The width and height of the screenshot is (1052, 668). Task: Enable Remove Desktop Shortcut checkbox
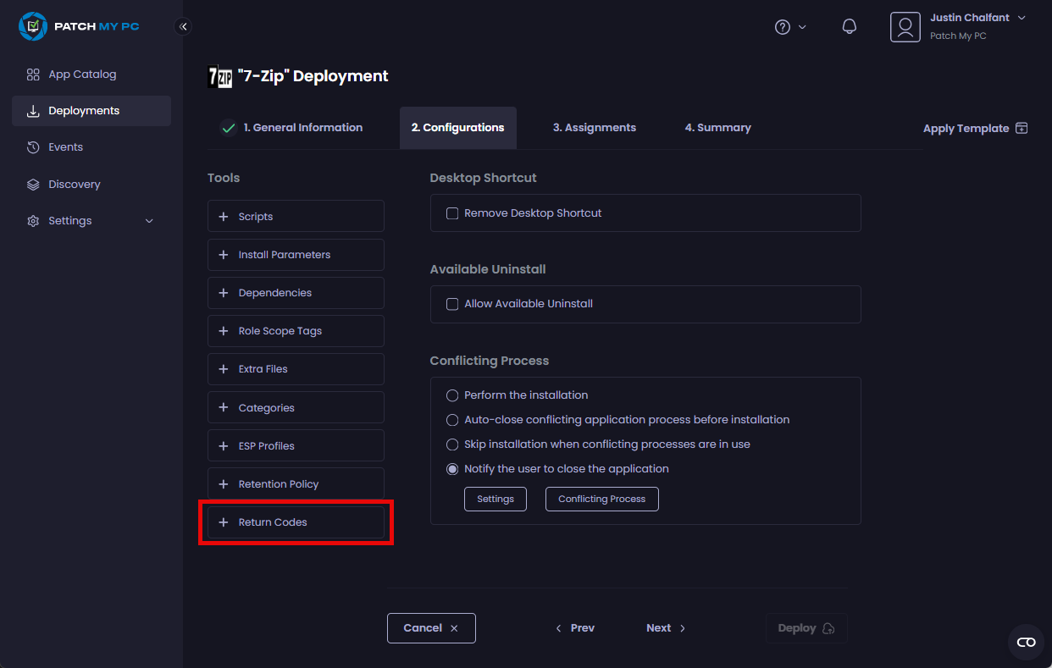pos(452,213)
